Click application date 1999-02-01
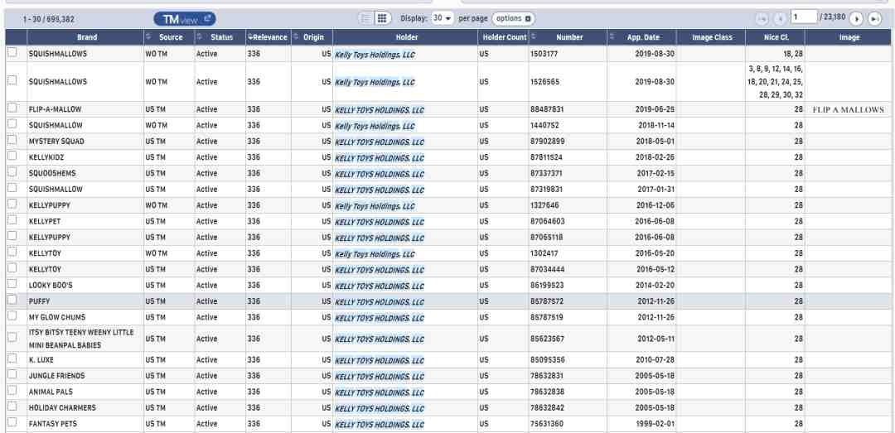This screenshot has width=895, height=433. (656, 424)
